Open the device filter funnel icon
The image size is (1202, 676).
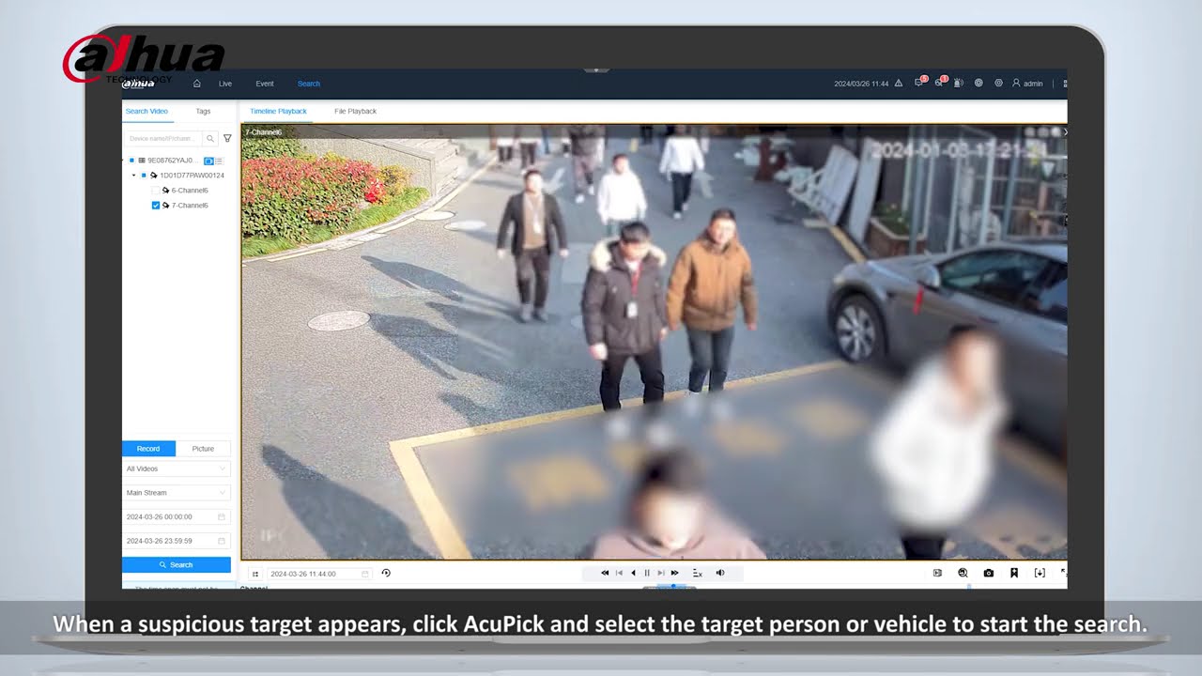[227, 138]
